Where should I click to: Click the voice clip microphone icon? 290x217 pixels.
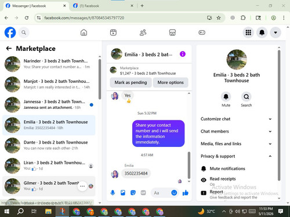coord(113,193)
